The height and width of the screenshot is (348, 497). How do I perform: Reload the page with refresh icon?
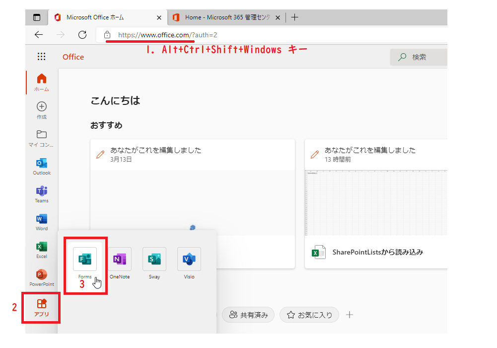(82, 35)
